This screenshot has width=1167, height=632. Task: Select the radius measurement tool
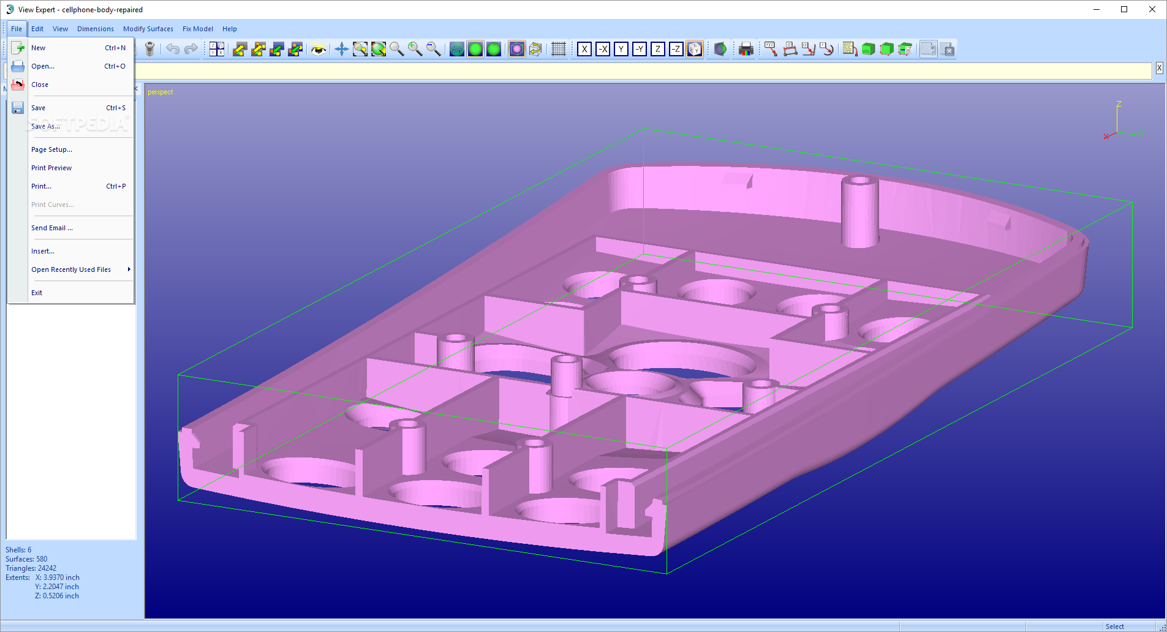pos(827,49)
